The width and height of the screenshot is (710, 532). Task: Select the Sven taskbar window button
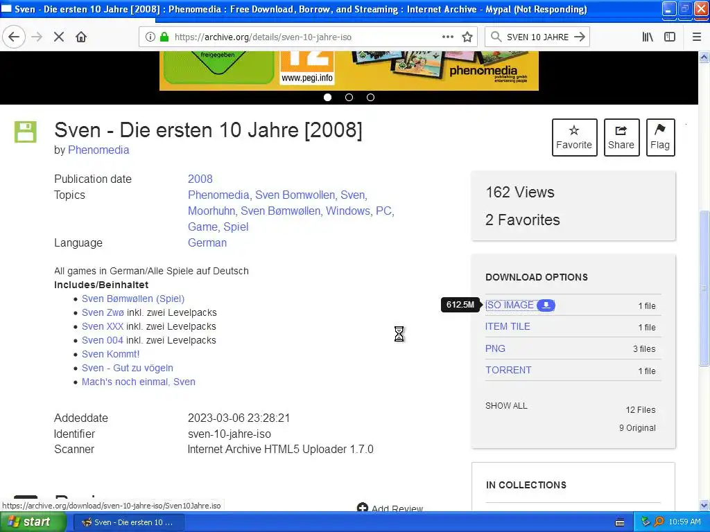[128, 522]
